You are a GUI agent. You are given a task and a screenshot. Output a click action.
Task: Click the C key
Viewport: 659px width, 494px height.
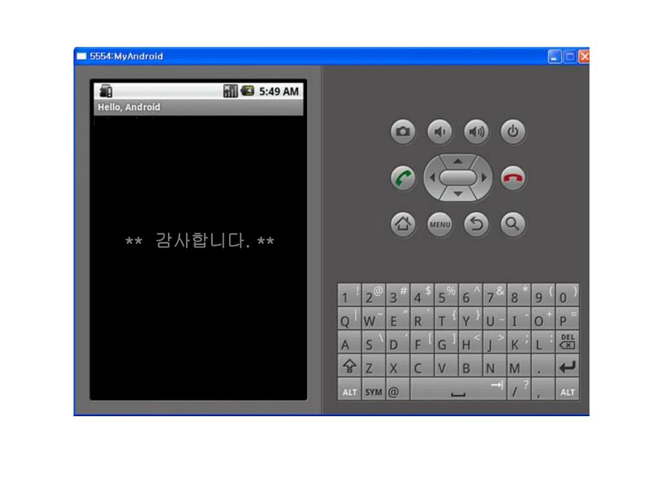(422, 365)
